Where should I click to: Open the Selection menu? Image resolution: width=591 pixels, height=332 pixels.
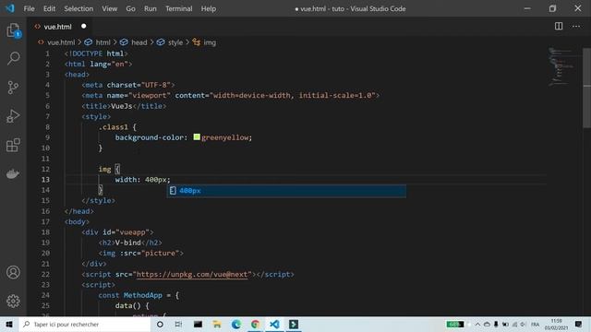tap(78, 8)
